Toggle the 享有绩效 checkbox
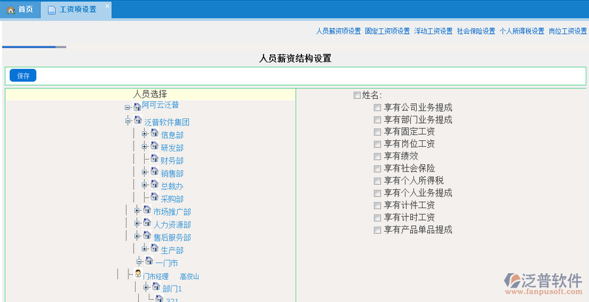The image size is (589, 302). click(377, 157)
